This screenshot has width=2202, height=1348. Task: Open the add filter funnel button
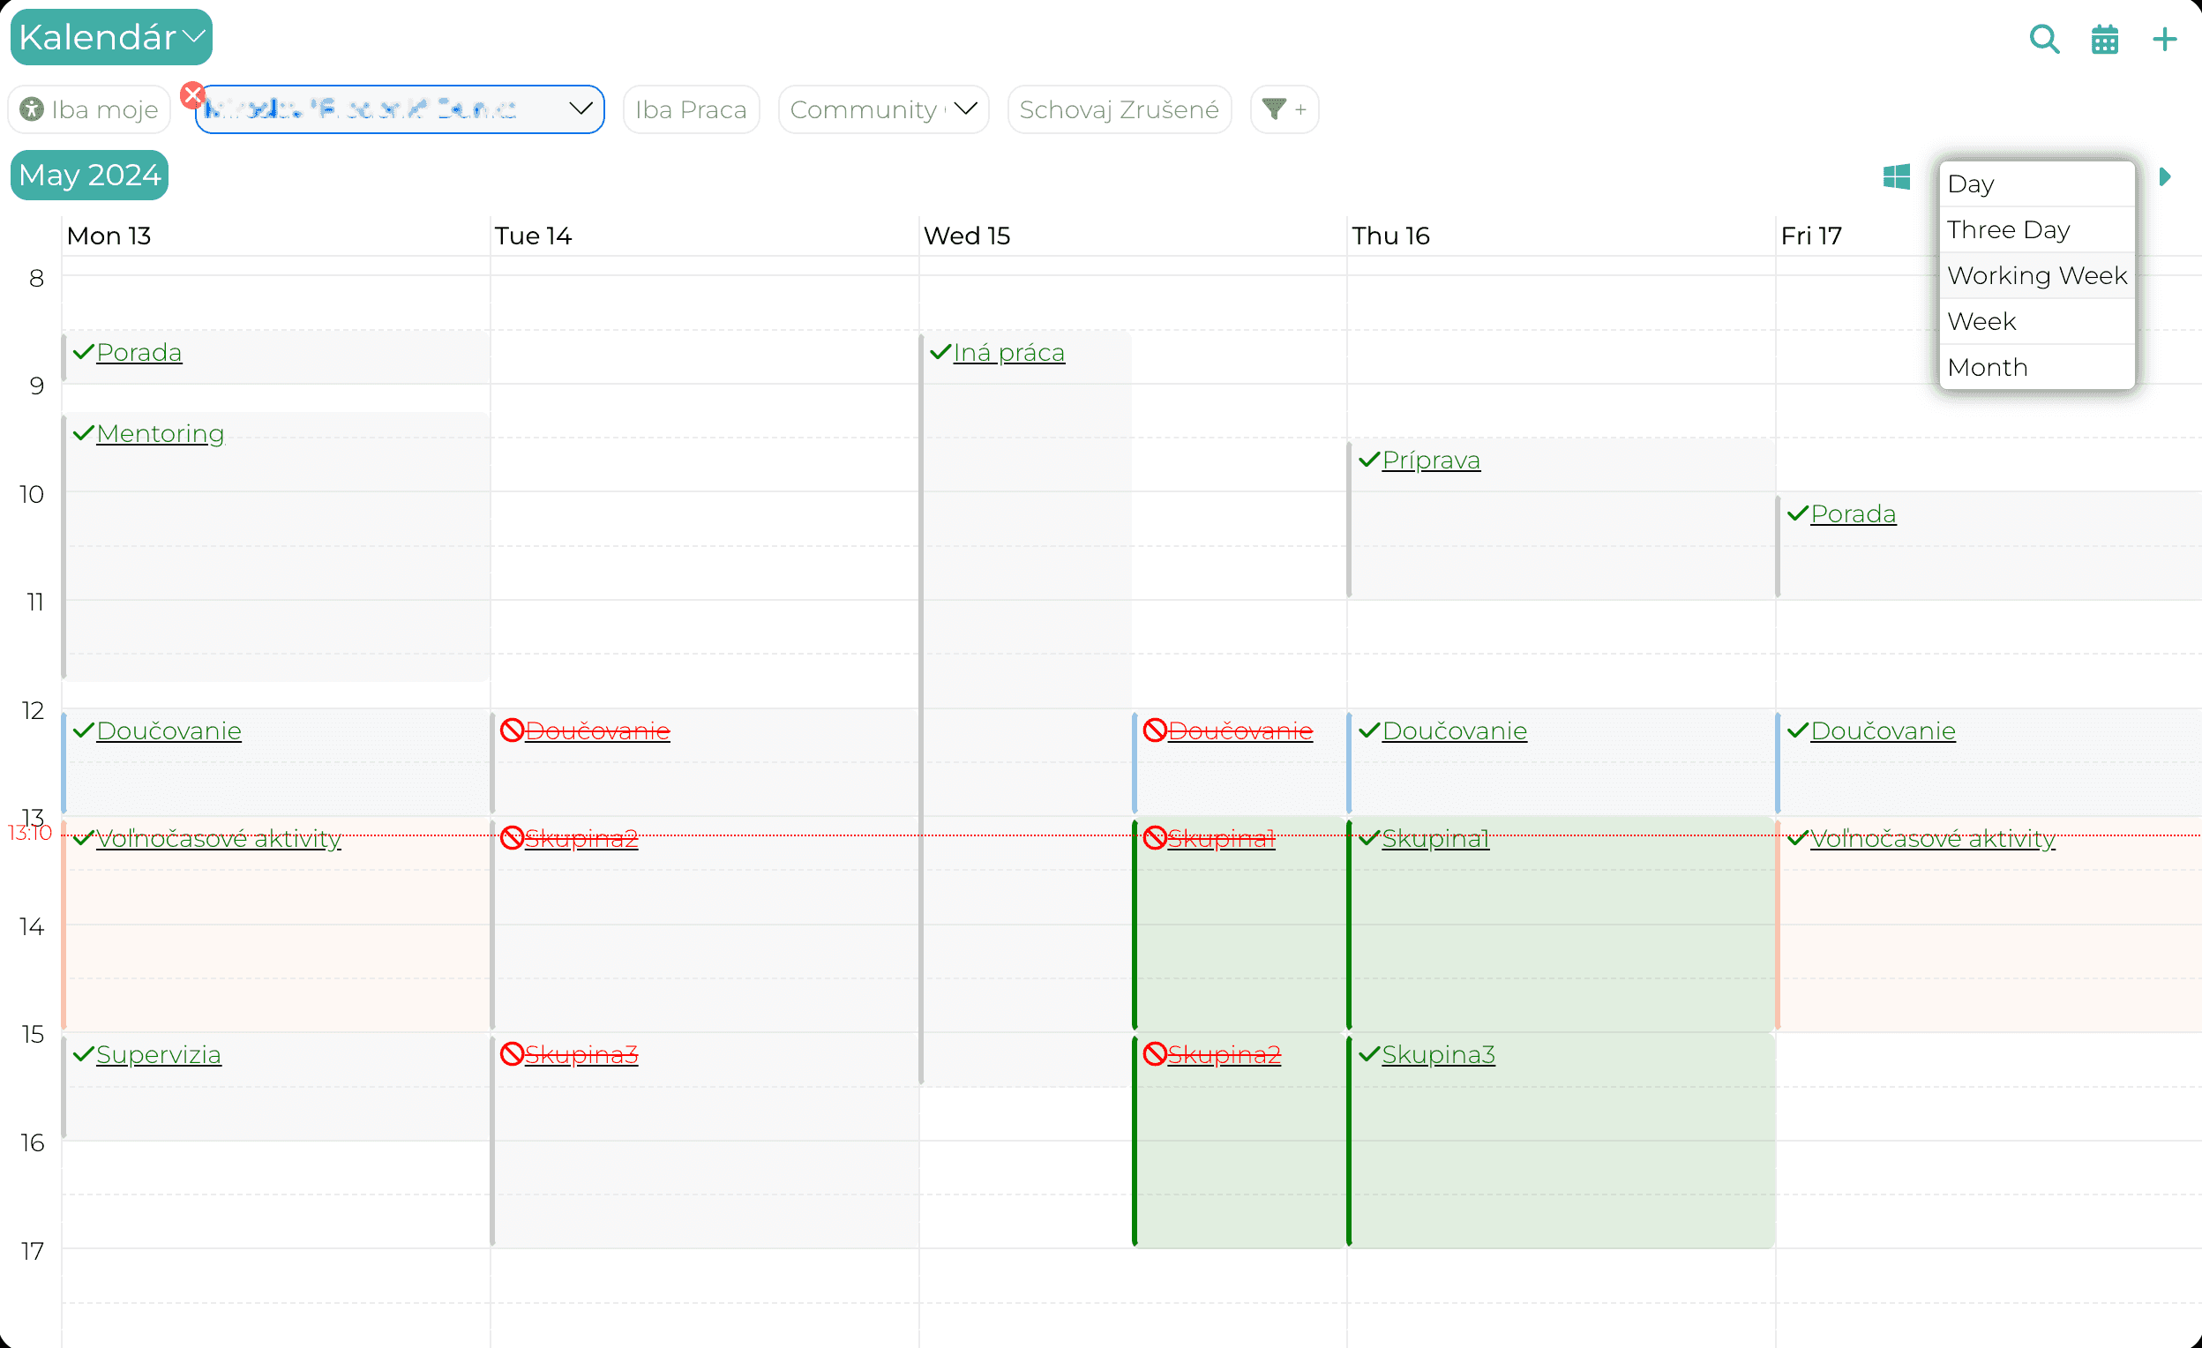coord(1284,109)
